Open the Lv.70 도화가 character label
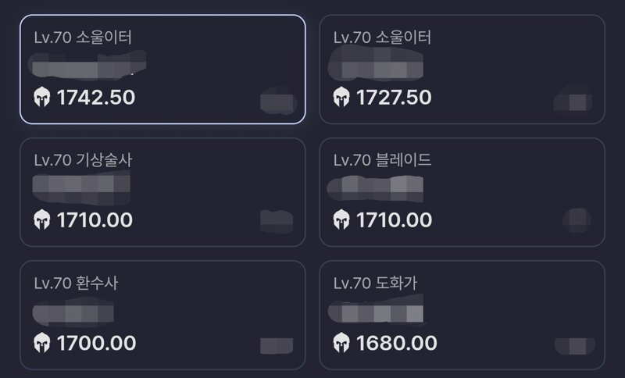This screenshot has width=625, height=378. 376,283
